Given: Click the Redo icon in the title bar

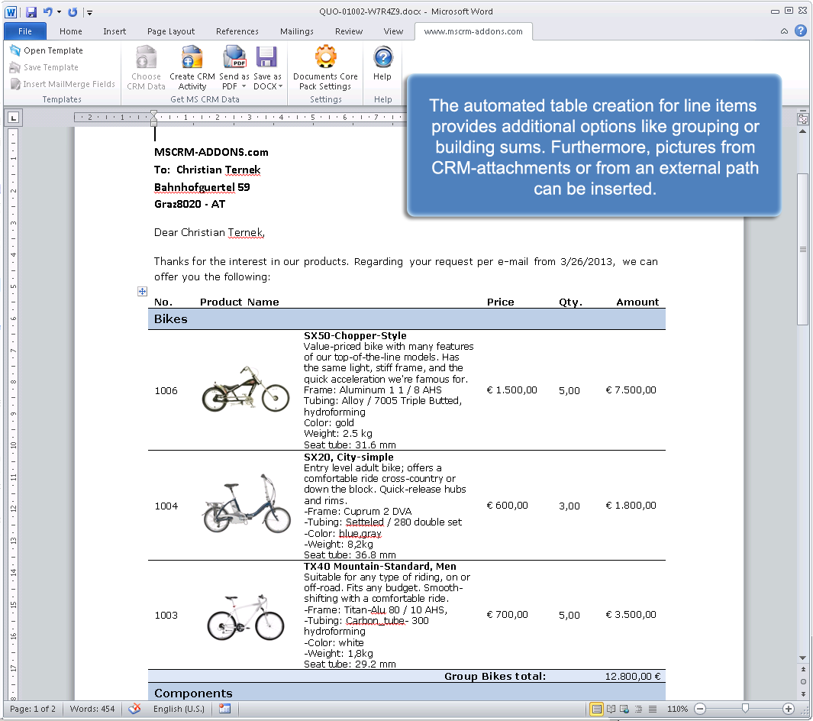Looking at the screenshot, I should point(73,11).
